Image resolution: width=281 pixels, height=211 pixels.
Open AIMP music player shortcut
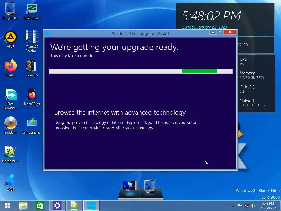click(x=11, y=40)
